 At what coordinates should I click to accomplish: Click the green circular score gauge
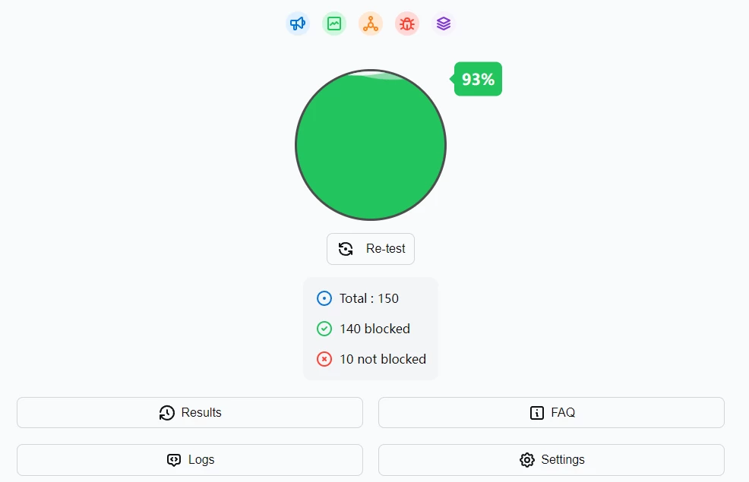point(371,145)
